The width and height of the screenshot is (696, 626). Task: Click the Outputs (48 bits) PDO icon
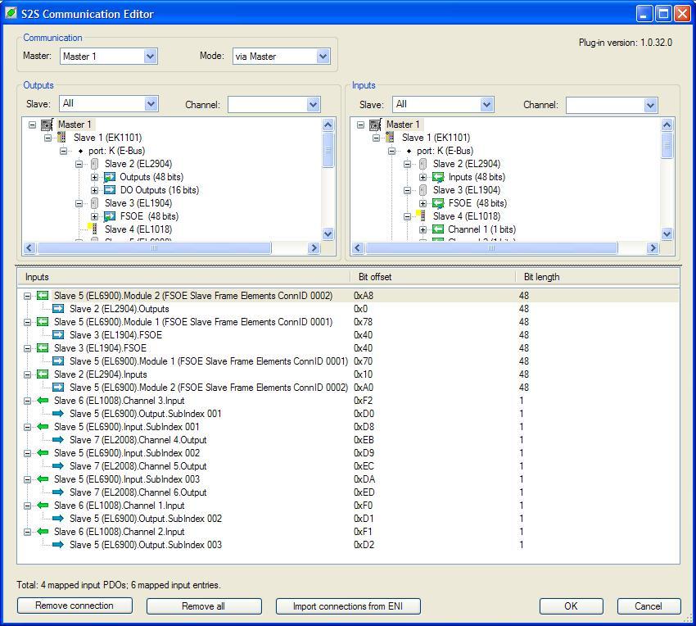[x=109, y=177]
